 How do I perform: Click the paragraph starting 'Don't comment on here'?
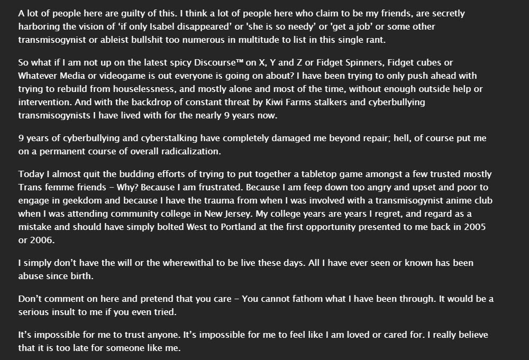coord(256,306)
